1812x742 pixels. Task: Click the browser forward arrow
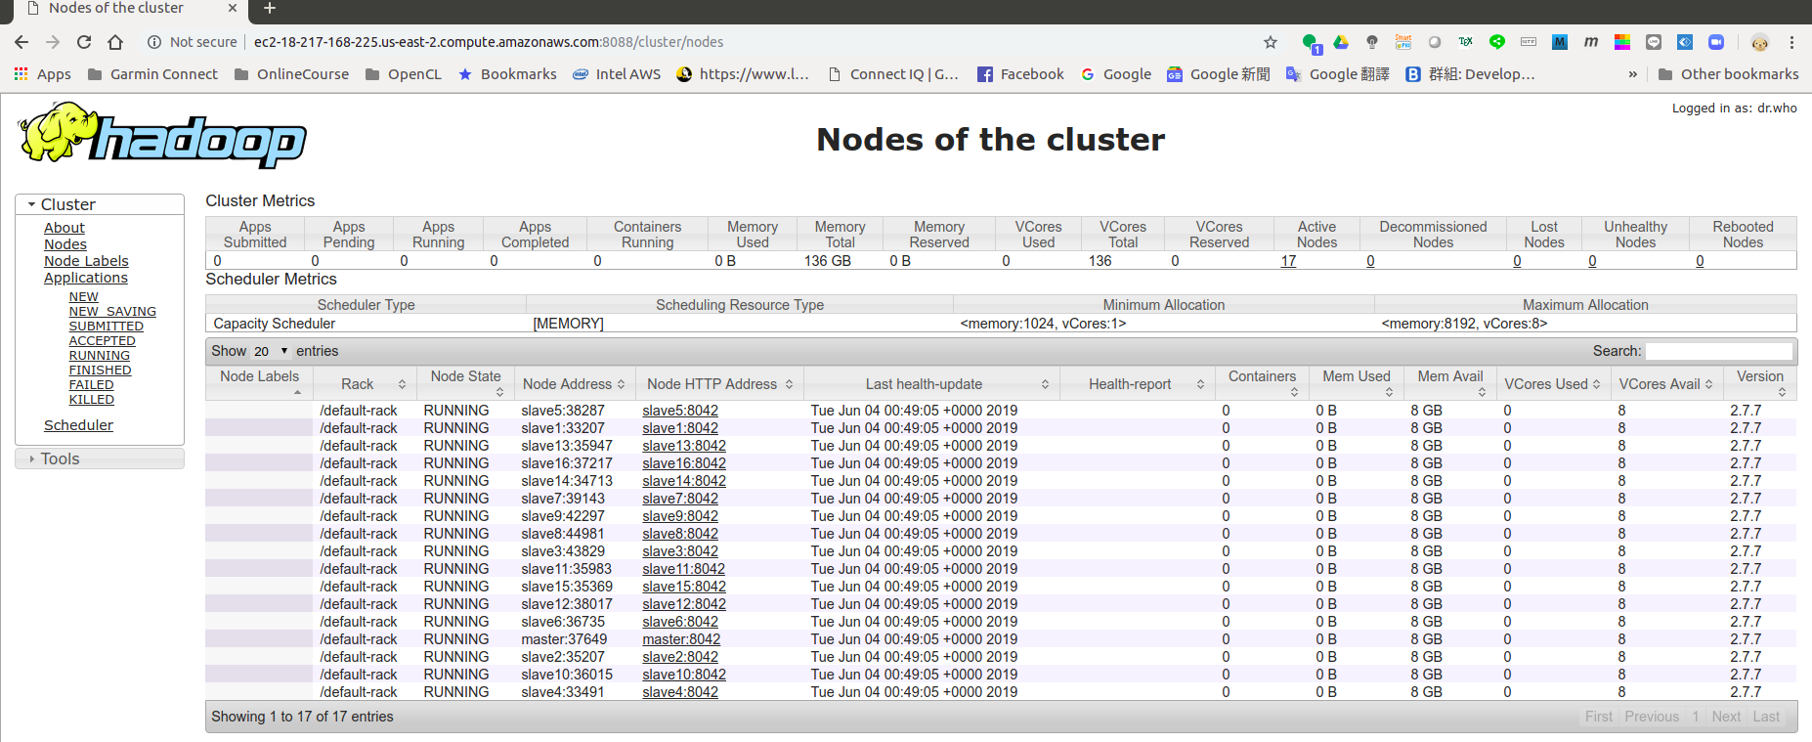coord(53,42)
